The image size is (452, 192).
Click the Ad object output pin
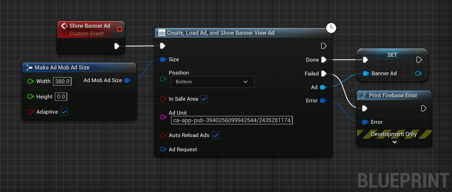tap(323, 87)
